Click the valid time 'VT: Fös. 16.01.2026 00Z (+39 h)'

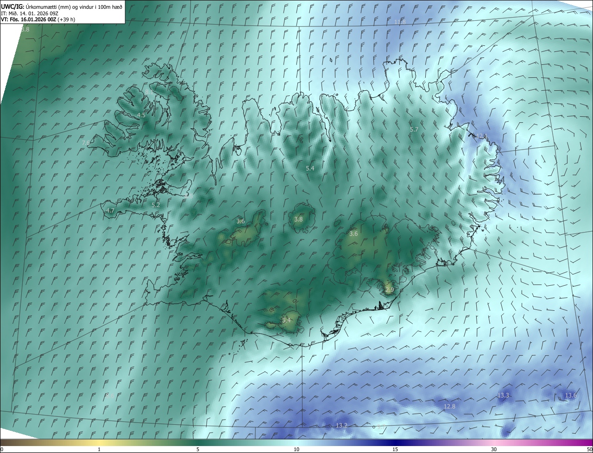38,19
